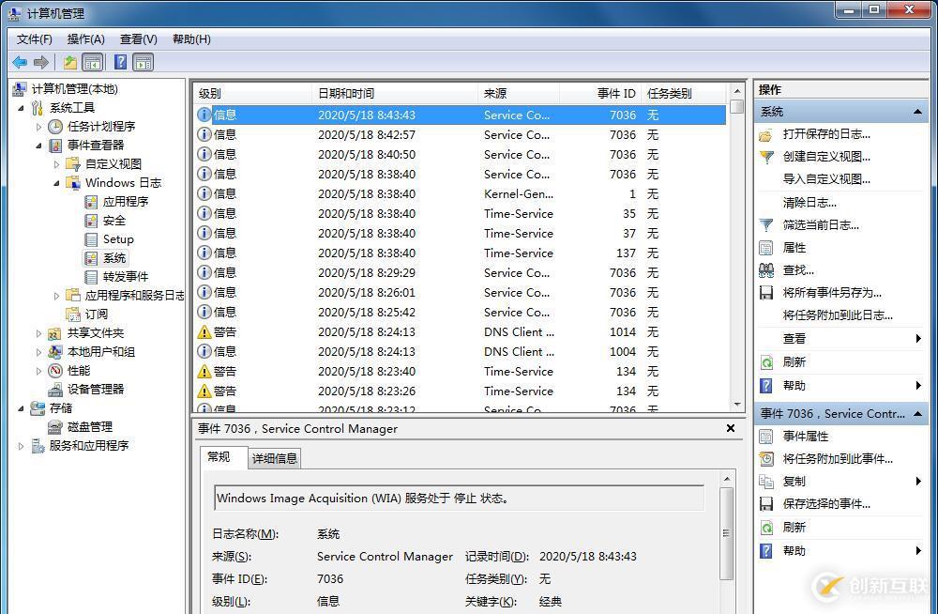The width and height of the screenshot is (938, 614).
Task: Expand the 任务计划程序 tree node
Action: coord(38,127)
